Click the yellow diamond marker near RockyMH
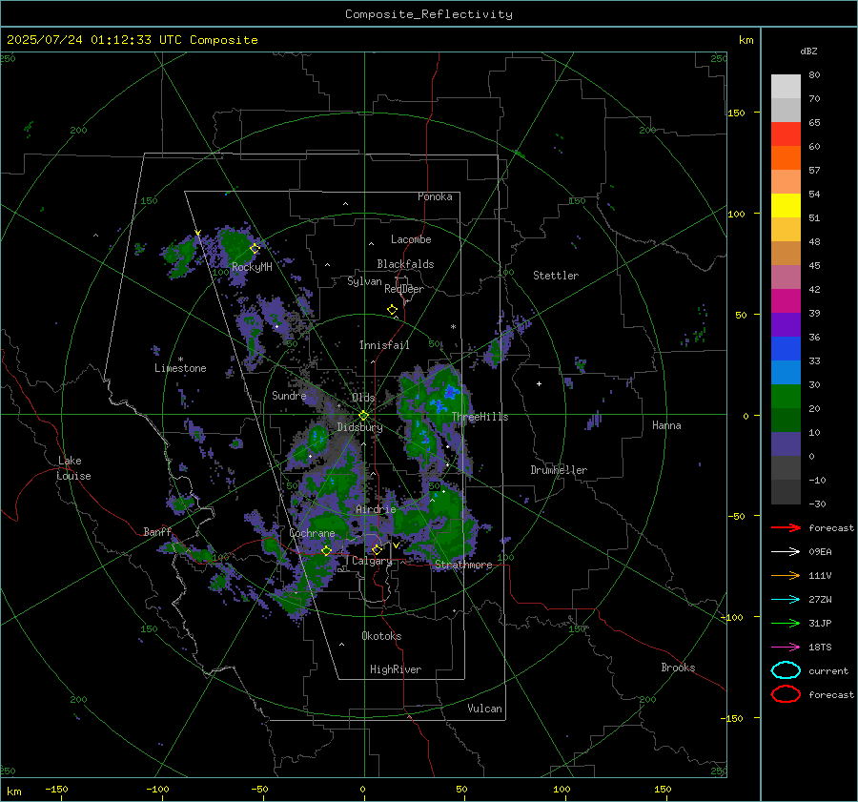858x802 pixels. [255, 249]
